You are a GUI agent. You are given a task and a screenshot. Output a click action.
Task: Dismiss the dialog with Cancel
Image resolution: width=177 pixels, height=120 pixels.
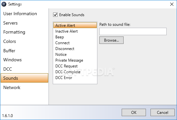162,112
